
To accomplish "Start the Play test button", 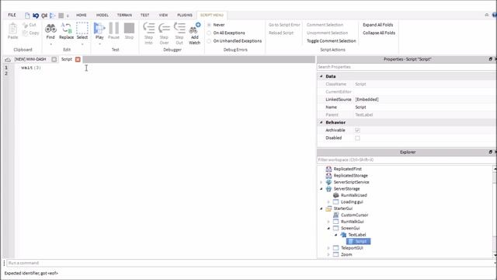I will coord(99,28).
